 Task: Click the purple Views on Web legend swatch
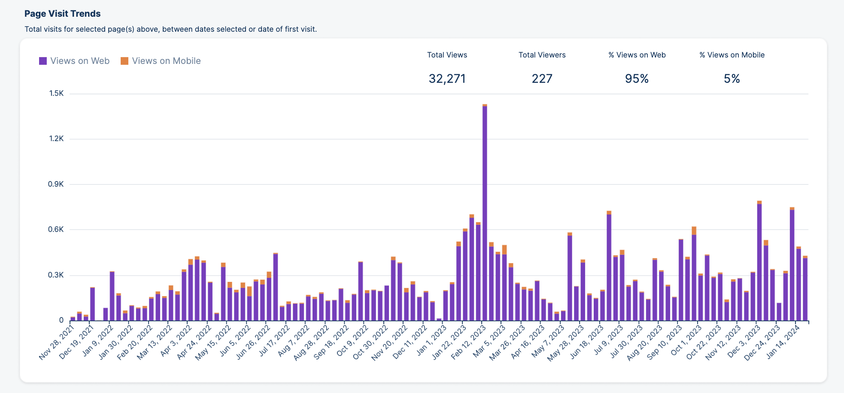click(x=43, y=61)
